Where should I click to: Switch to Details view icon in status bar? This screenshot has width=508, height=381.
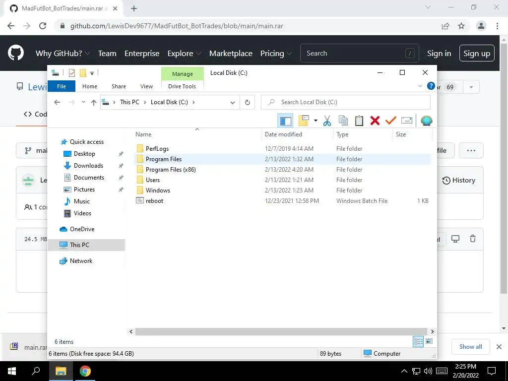418,341
